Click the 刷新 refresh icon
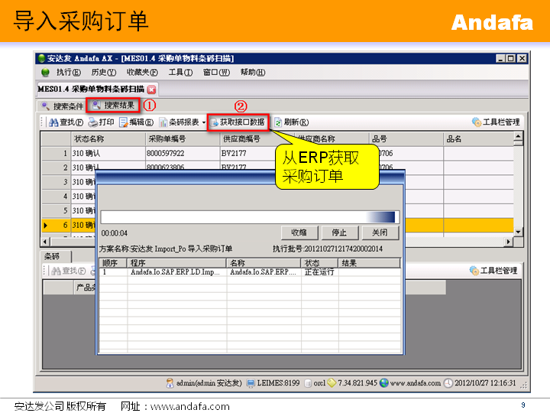Image resolution: width=550 pixels, height=413 pixels. pyautogui.click(x=278, y=122)
